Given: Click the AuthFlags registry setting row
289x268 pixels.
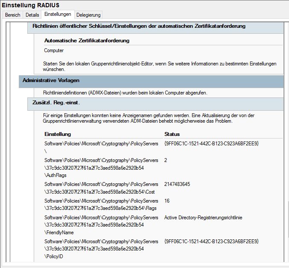Looking at the screenshot, I should tap(101, 168).
